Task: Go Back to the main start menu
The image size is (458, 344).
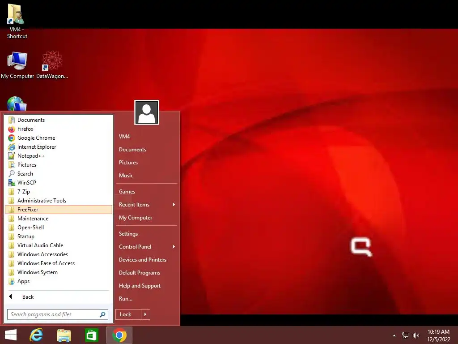Action: click(x=59, y=297)
